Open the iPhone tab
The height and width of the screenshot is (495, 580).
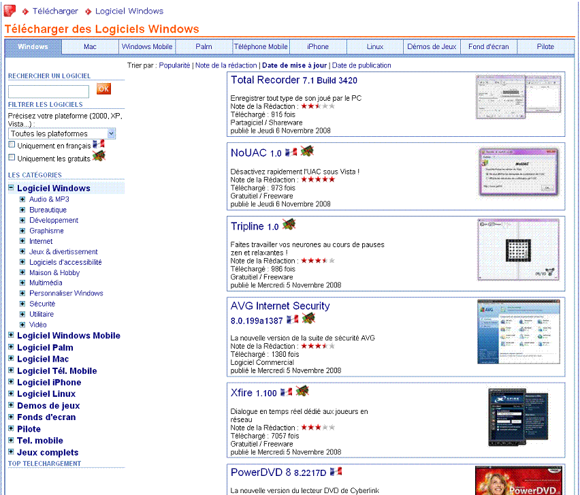tap(318, 46)
